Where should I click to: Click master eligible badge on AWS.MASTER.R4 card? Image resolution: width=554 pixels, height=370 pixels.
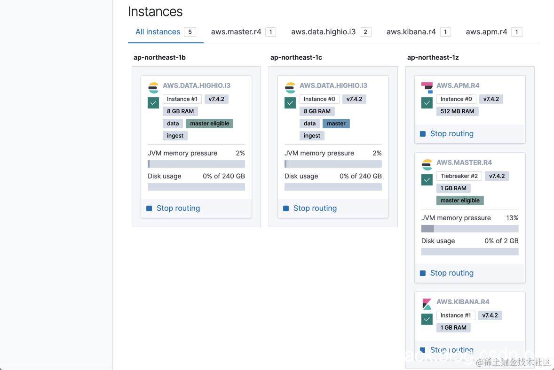tap(460, 200)
